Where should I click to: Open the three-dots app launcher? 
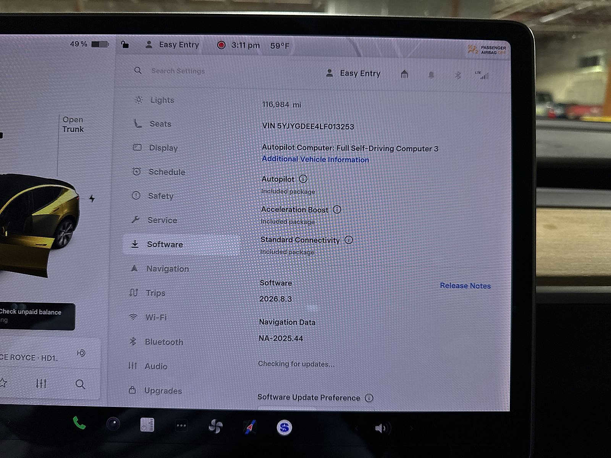(181, 426)
